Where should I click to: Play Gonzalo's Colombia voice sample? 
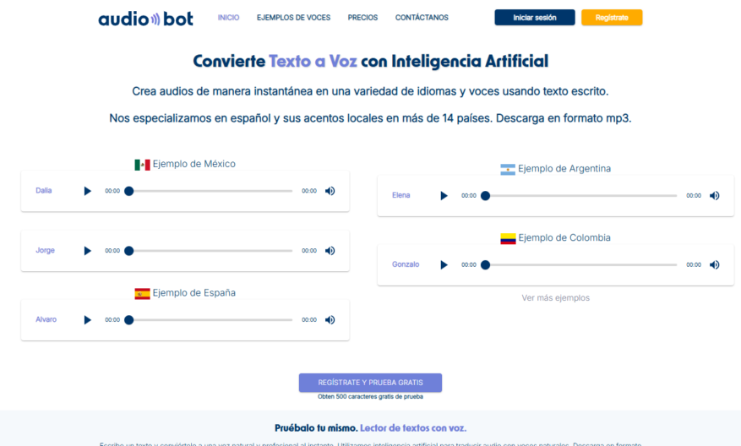point(444,265)
